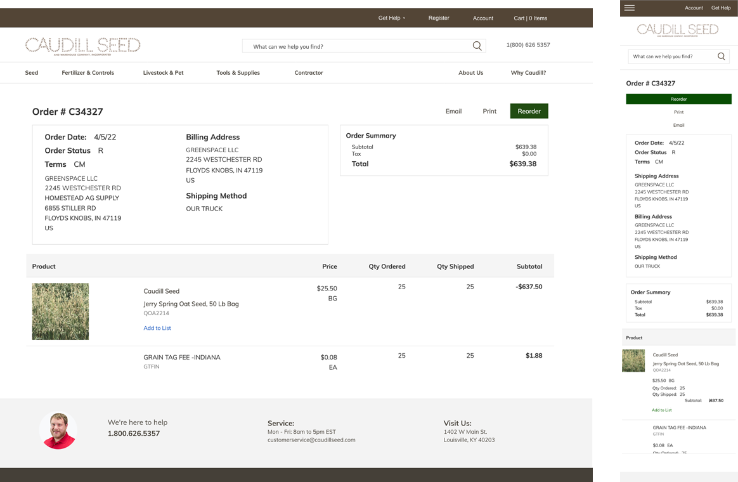Screen dimensions: 738x482
Task: Click the mobile oat seed product thumbnail
Action: click(633, 361)
